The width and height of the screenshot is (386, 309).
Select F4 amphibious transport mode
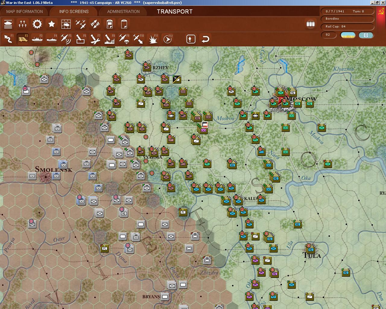(x=52, y=39)
